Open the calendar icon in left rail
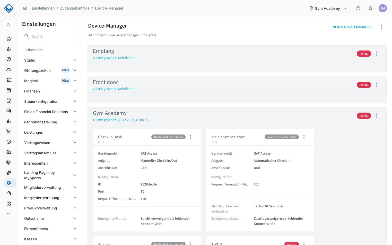Screen dimensions: 392x245 (x=9, y=90)
